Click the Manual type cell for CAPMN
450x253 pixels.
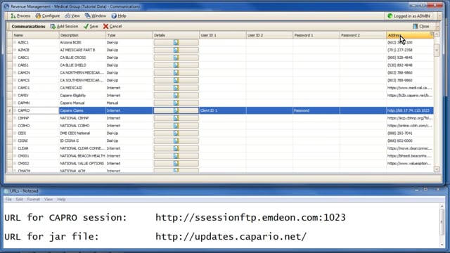point(129,103)
